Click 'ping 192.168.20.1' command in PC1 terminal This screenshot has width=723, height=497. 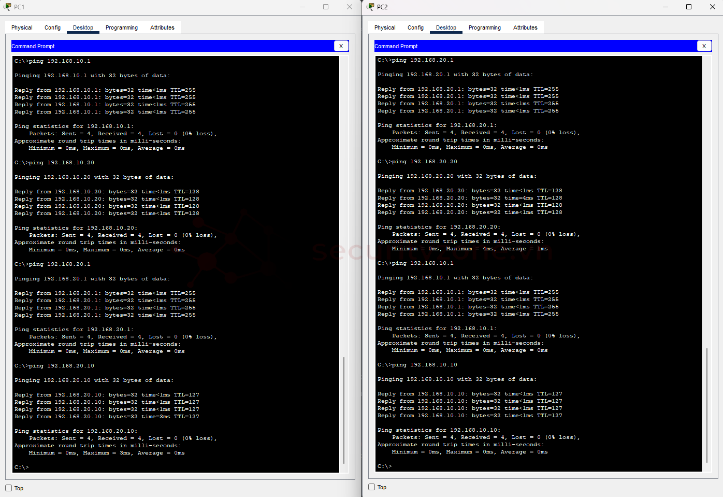60,264
